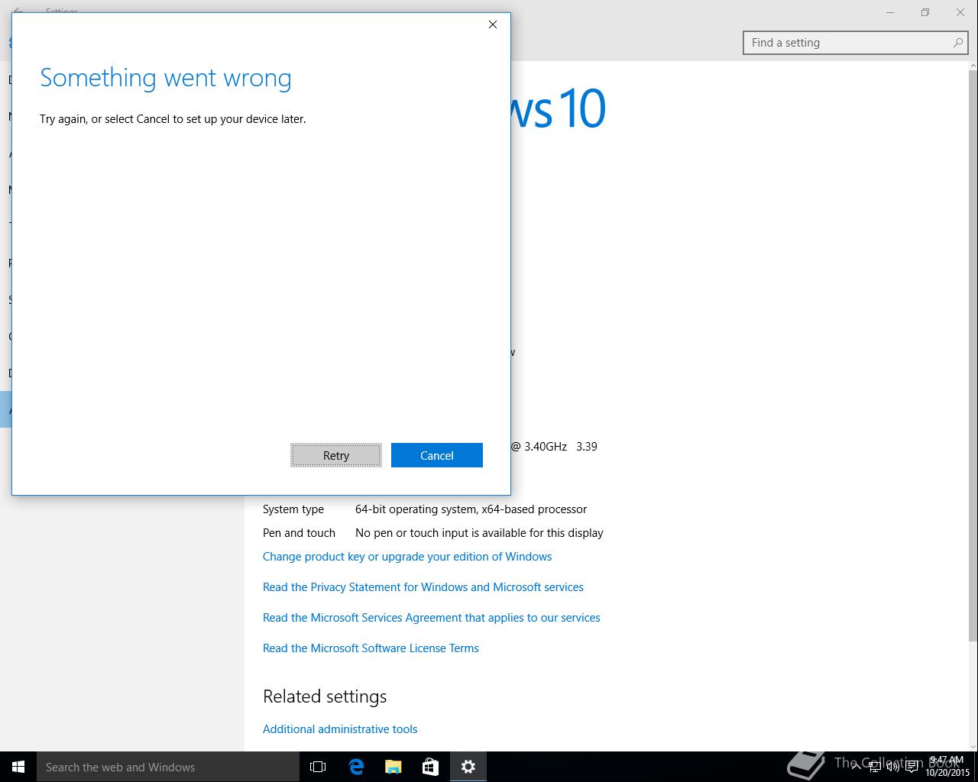The height and width of the screenshot is (782, 978).
Task: Select the Settings gear on the taskbar
Action: point(468,767)
